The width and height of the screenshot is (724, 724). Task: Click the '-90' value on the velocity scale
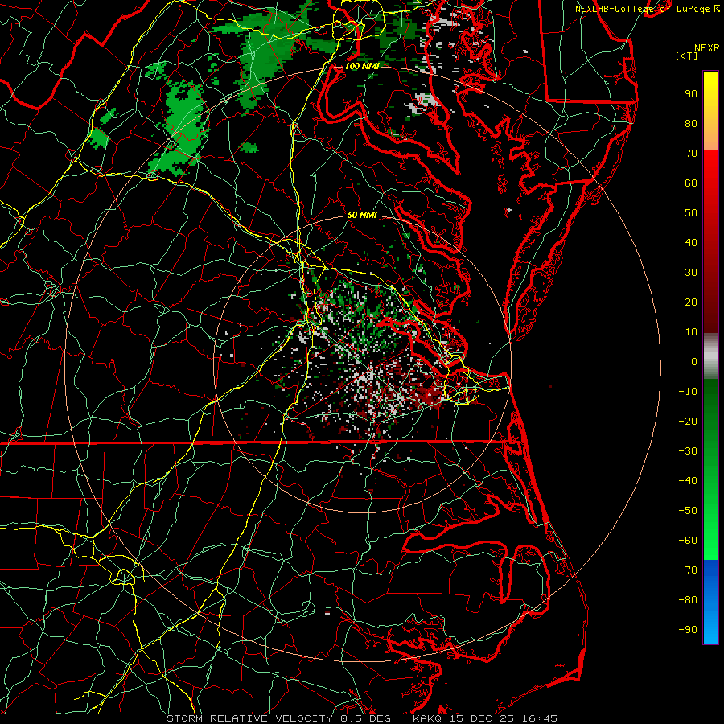click(688, 630)
